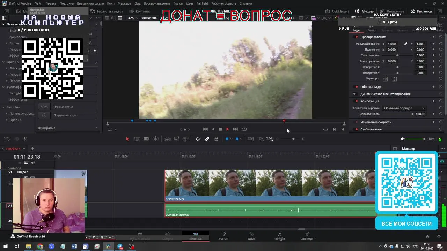Open the Файл menu

pyautogui.click(x=38, y=3)
